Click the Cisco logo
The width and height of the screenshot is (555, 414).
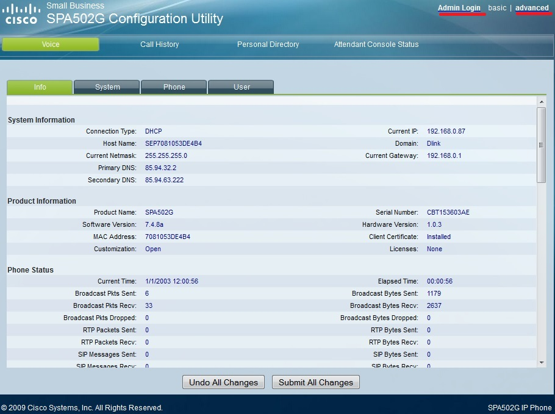(21, 14)
